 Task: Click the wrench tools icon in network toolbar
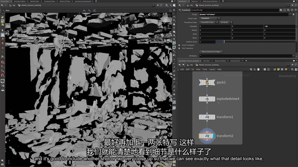pos(250,69)
